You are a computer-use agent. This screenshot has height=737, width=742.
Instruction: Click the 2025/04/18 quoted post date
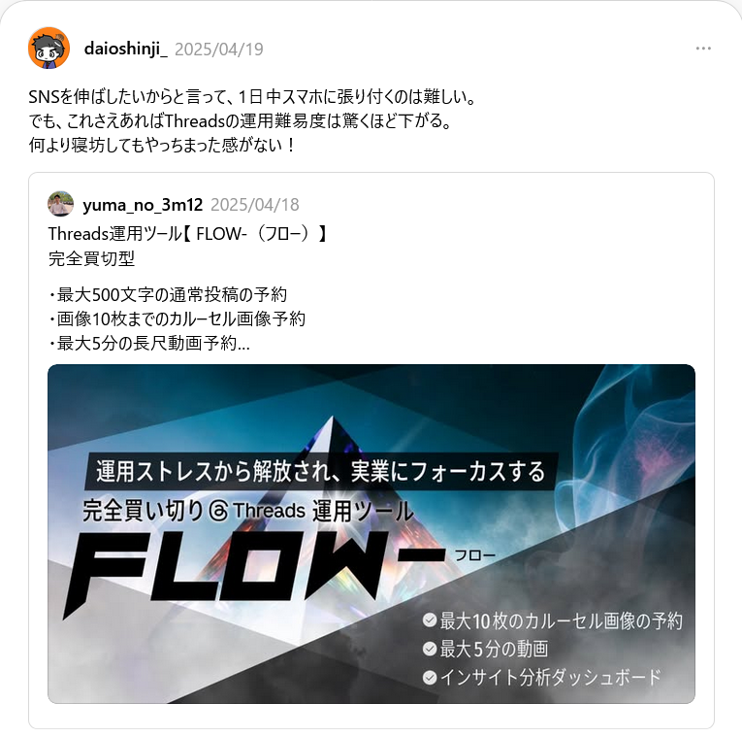(x=254, y=205)
